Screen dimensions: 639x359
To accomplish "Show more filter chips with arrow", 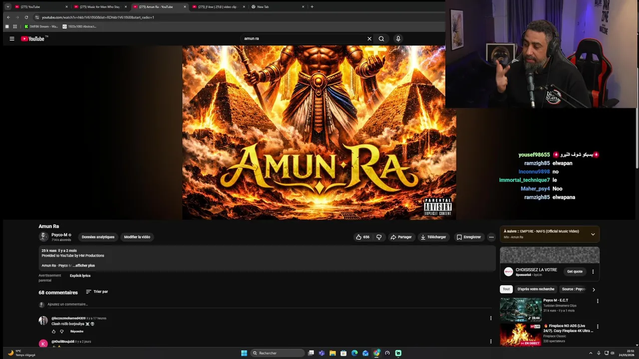I will tap(594, 289).
